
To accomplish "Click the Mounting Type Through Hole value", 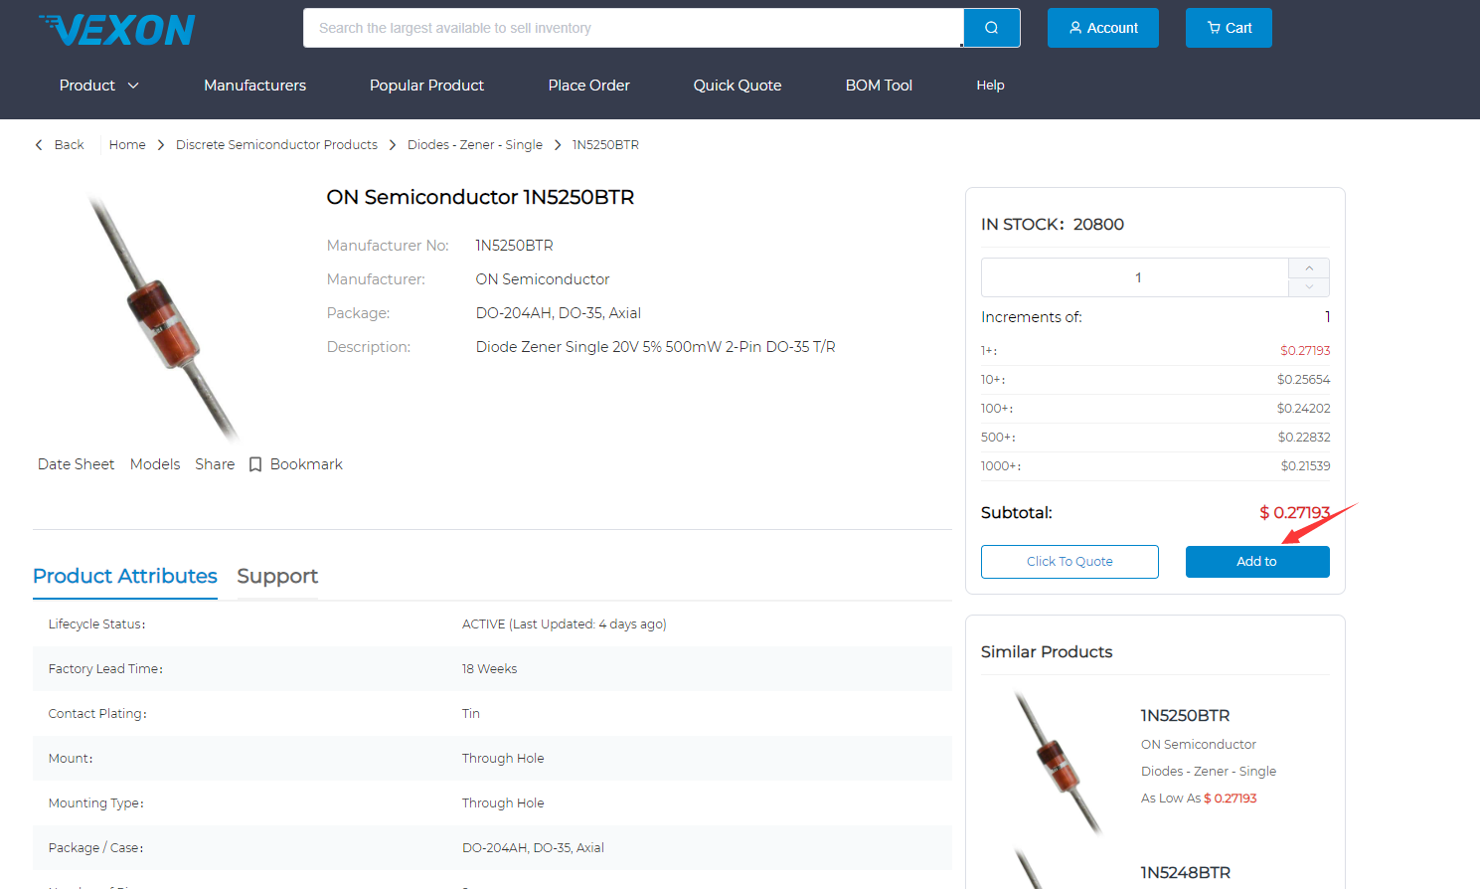I will click(x=503, y=803).
